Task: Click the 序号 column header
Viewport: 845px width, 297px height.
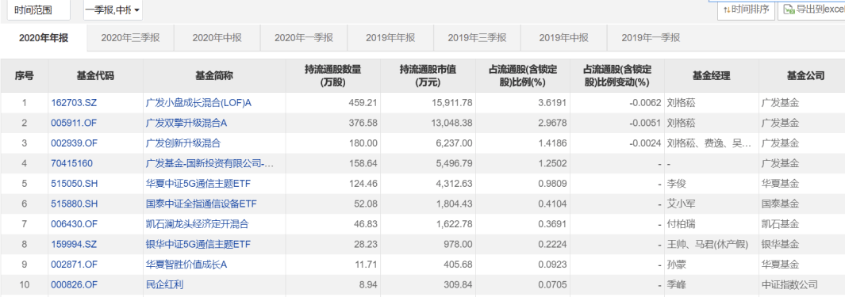Action: [25, 76]
